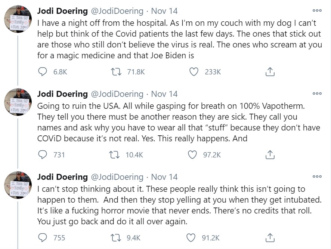Open the more options menu on first tweet
The width and height of the screenshot is (331, 249).
317,10
